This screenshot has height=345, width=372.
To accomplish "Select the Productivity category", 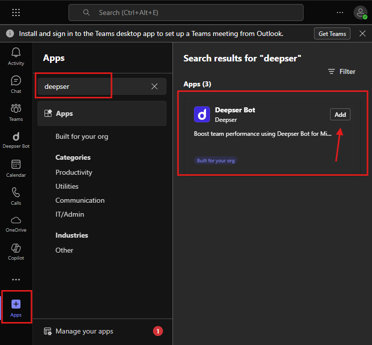I will click(74, 173).
